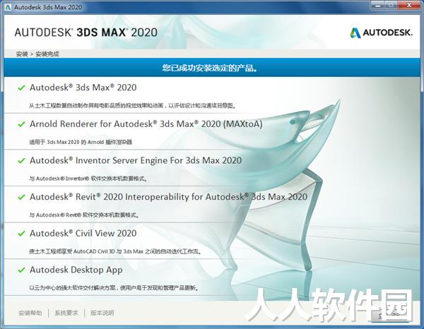Click the description mentioning AutoCAD Civil 3D
Viewport: 424px width, 329px height.
click(115, 251)
